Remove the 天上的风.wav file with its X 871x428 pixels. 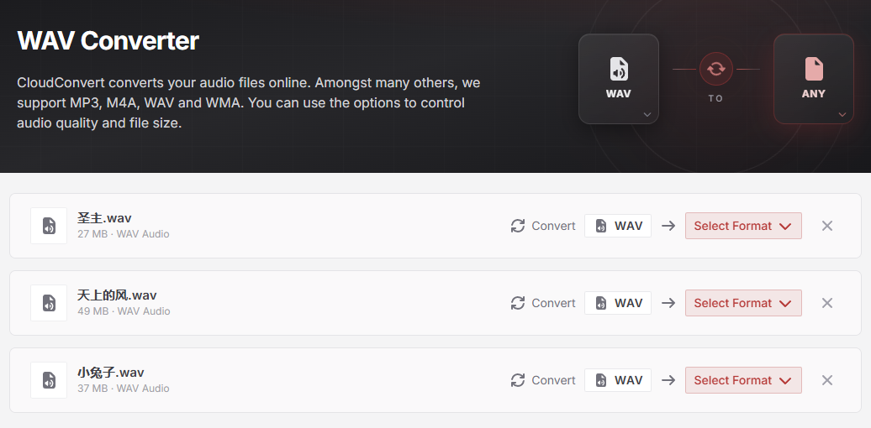point(827,303)
